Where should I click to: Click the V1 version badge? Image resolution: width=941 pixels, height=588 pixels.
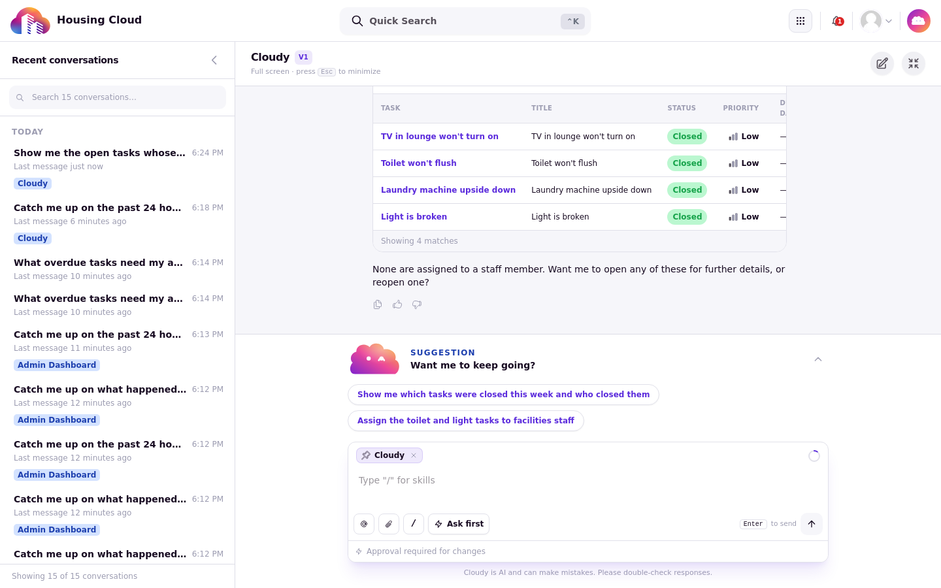click(x=303, y=57)
